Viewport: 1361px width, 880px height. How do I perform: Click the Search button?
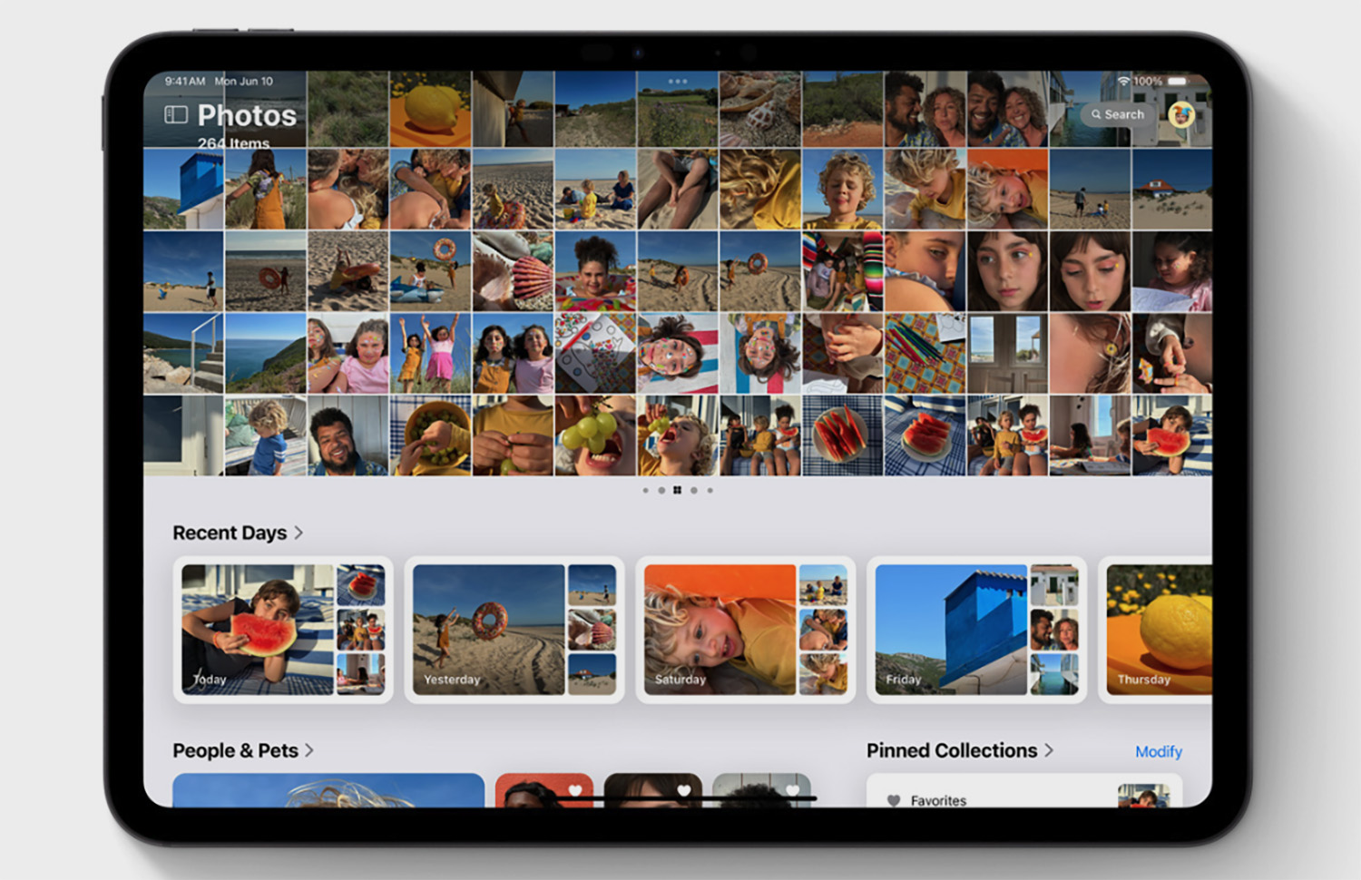point(1118,114)
